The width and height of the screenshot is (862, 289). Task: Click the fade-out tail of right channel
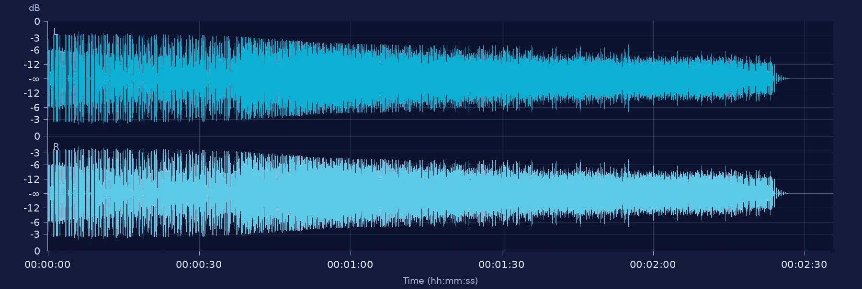[782, 193]
